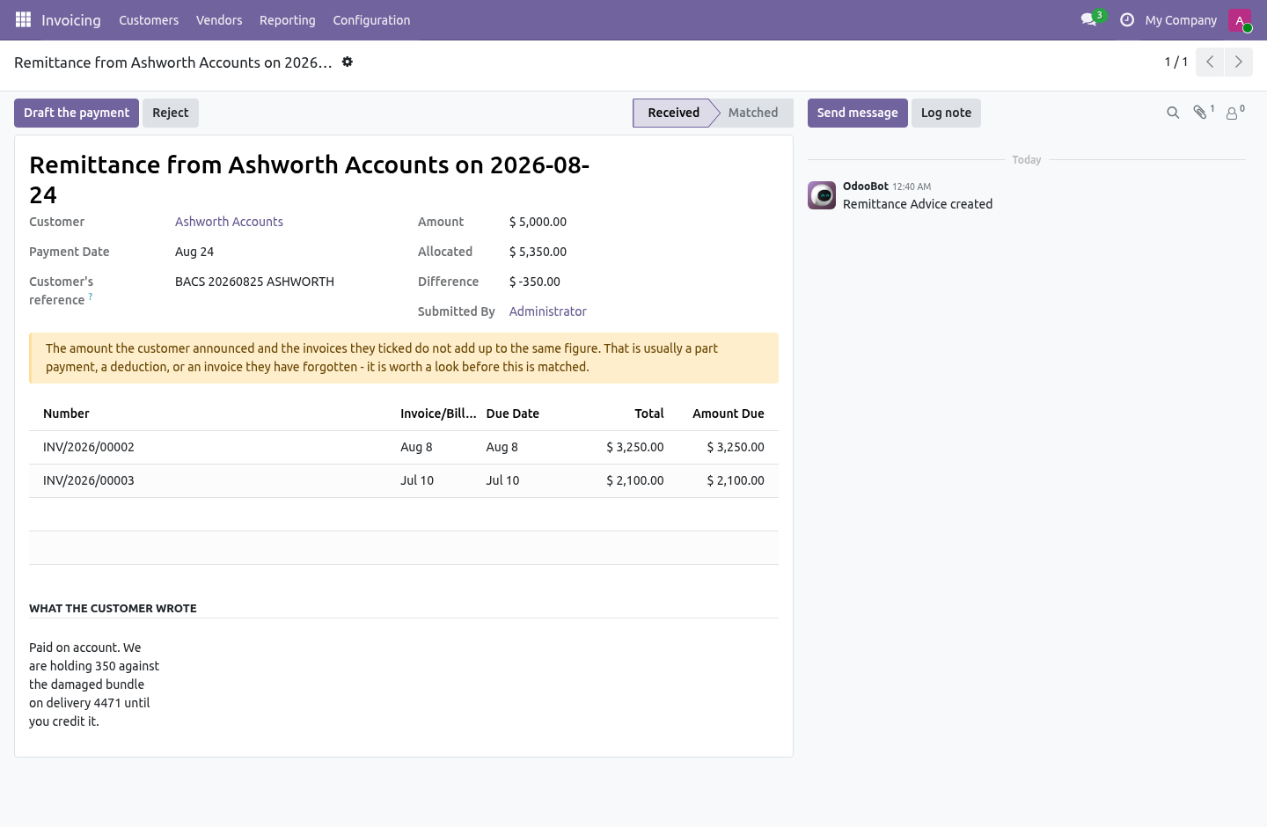Image resolution: width=1267 pixels, height=827 pixels.
Task: Open invoice row INV/2026/00003
Action: pos(404,480)
